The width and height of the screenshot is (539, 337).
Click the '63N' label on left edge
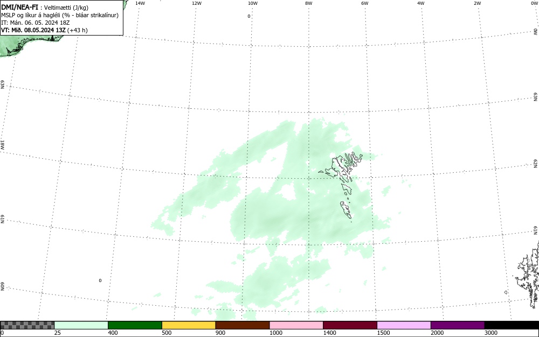(x=2, y=85)
